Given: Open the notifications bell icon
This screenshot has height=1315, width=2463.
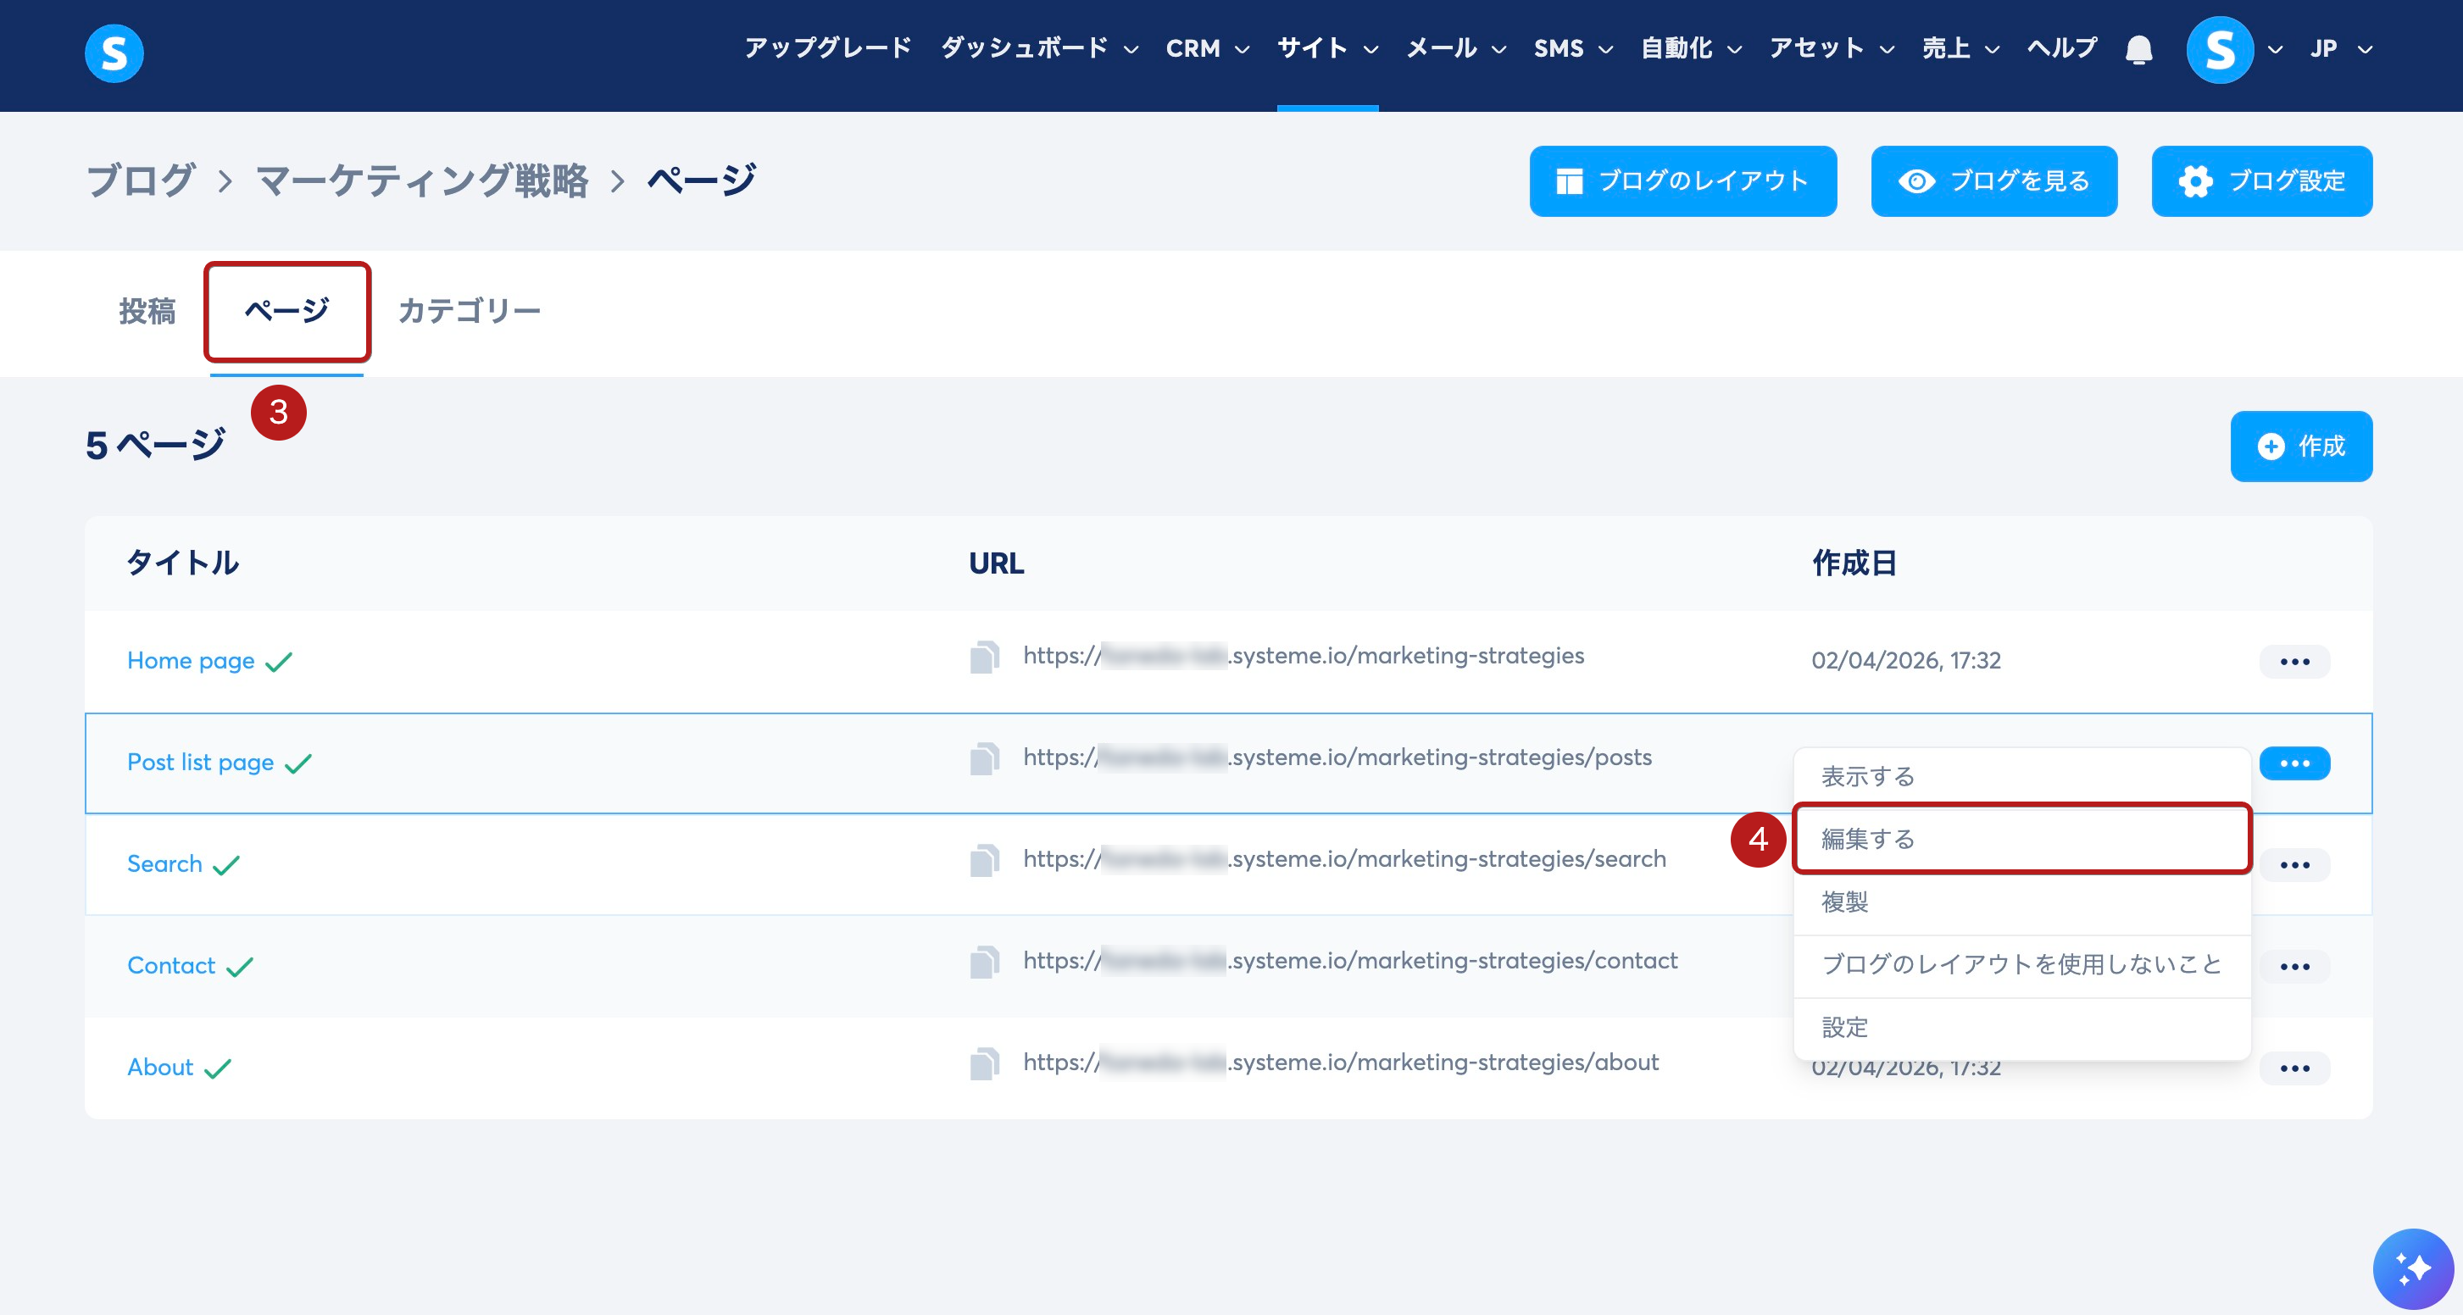Looking at the screenshot, I should [x=2138, y=50].
